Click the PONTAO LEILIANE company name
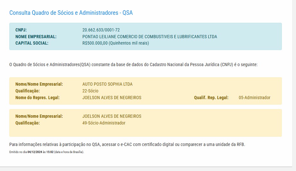Screen dimensions: 296x171 point(149,37)
